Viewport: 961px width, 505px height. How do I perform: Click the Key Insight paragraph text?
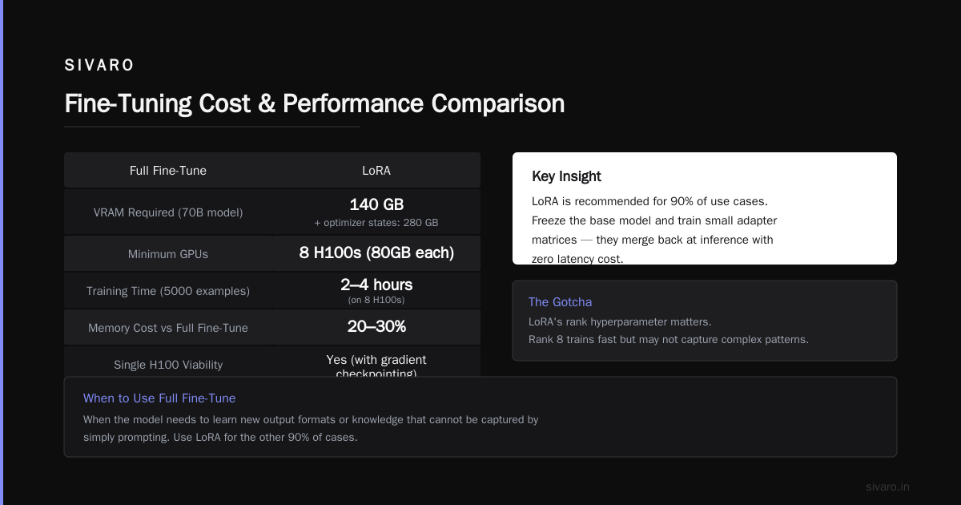coord(654,230)
